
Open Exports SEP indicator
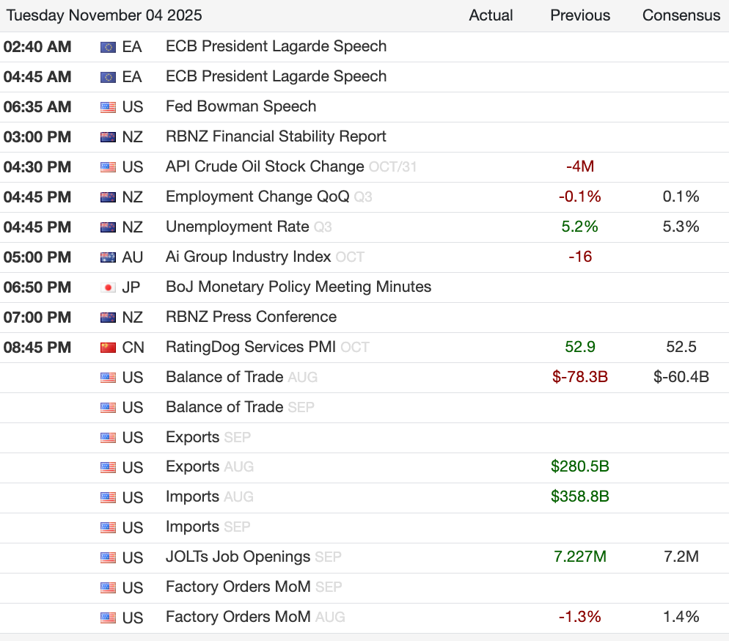point(192,437)
